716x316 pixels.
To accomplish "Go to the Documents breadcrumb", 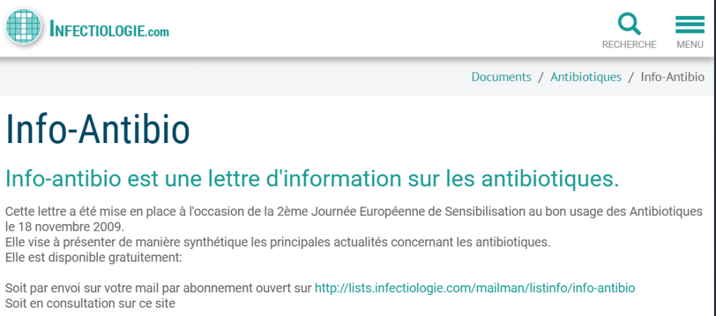I will (x=501, y=77).
